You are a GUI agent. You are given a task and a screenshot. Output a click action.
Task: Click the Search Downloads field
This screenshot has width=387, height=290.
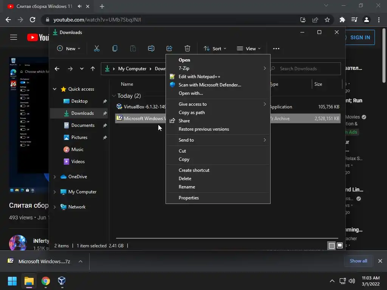pyautogui.click(x=305, y=69)
